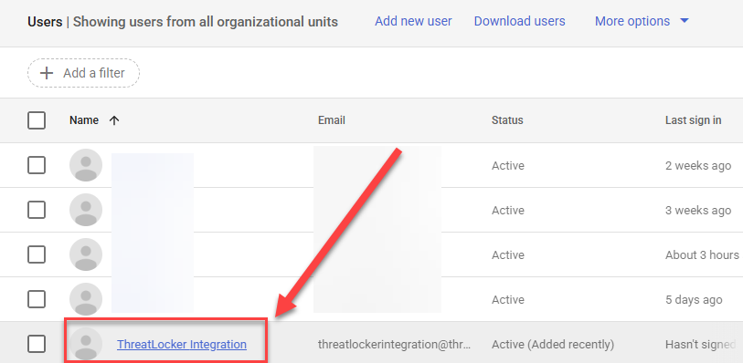Click the Name column header text

point(84,120)
